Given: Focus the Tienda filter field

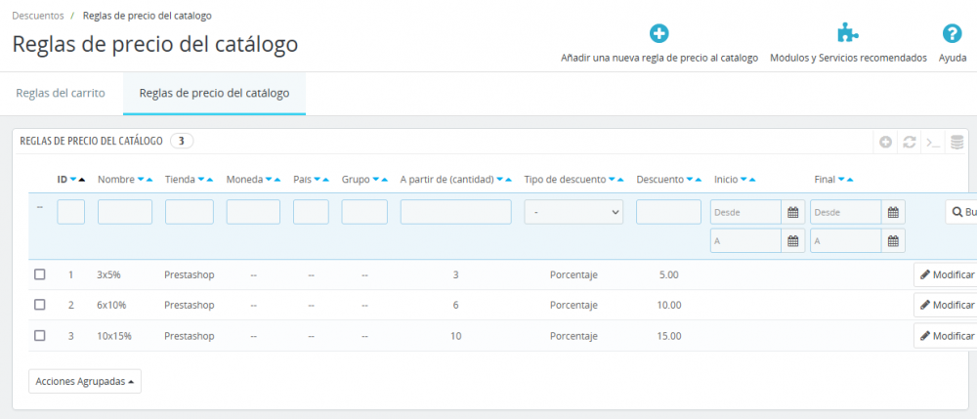Looking at the screenshot, I should point(190,212).
